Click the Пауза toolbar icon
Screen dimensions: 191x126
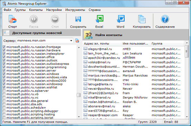coord(34,19)
